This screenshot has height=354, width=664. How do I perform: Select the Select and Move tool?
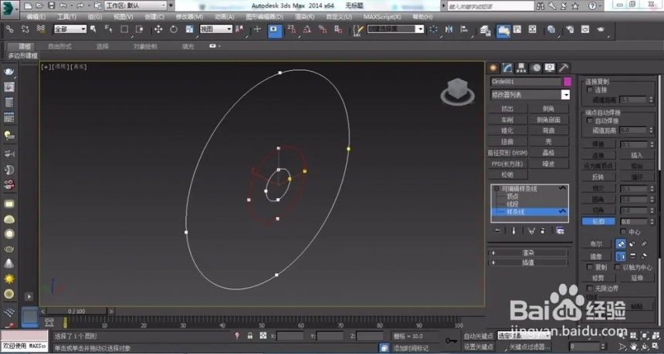[x=158, y=29]
